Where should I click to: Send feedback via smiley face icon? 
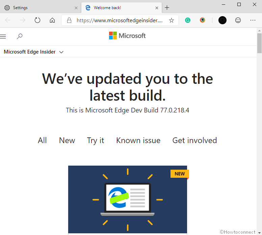pyautogui.click(x=238, y=20)
